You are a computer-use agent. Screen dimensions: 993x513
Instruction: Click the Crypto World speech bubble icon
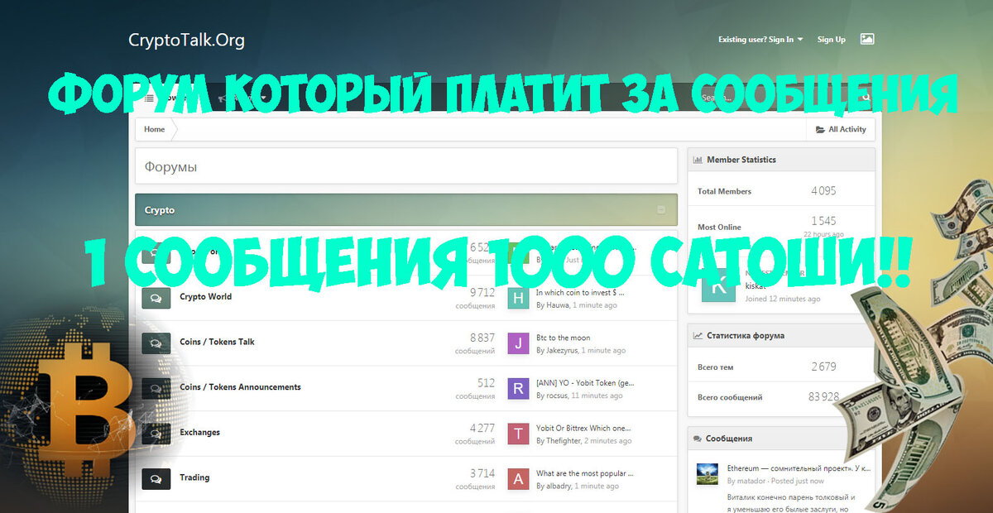tap(156, 298)
